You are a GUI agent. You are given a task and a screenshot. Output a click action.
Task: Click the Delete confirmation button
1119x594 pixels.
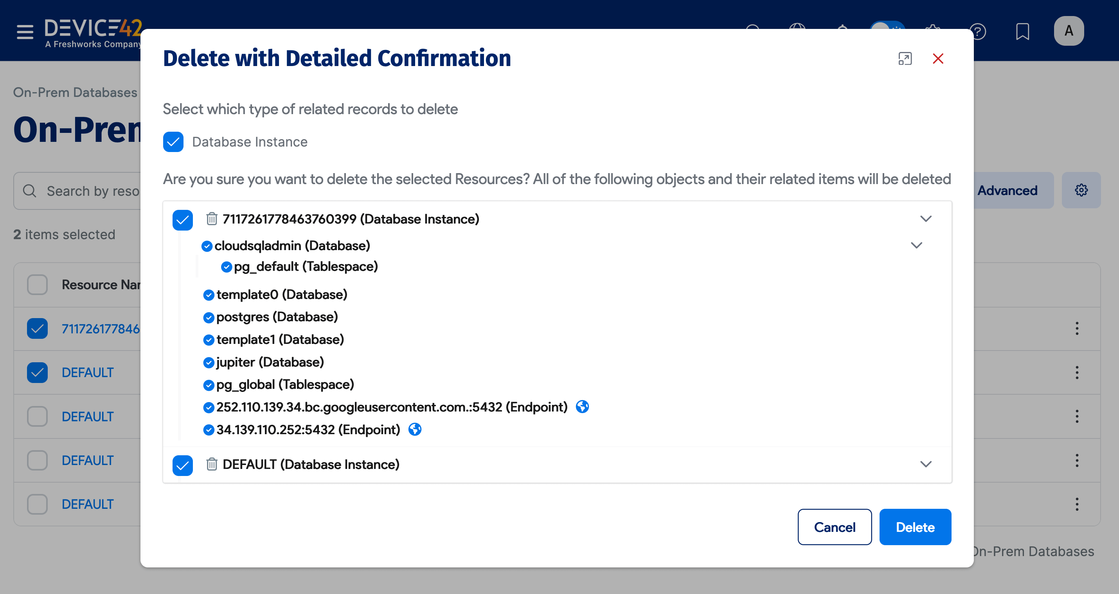915,527
